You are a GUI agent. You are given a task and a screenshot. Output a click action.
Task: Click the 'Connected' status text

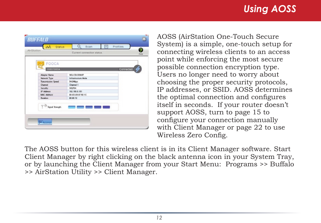126,69
